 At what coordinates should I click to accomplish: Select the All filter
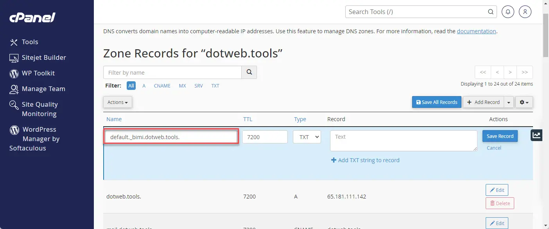(131, 86)
